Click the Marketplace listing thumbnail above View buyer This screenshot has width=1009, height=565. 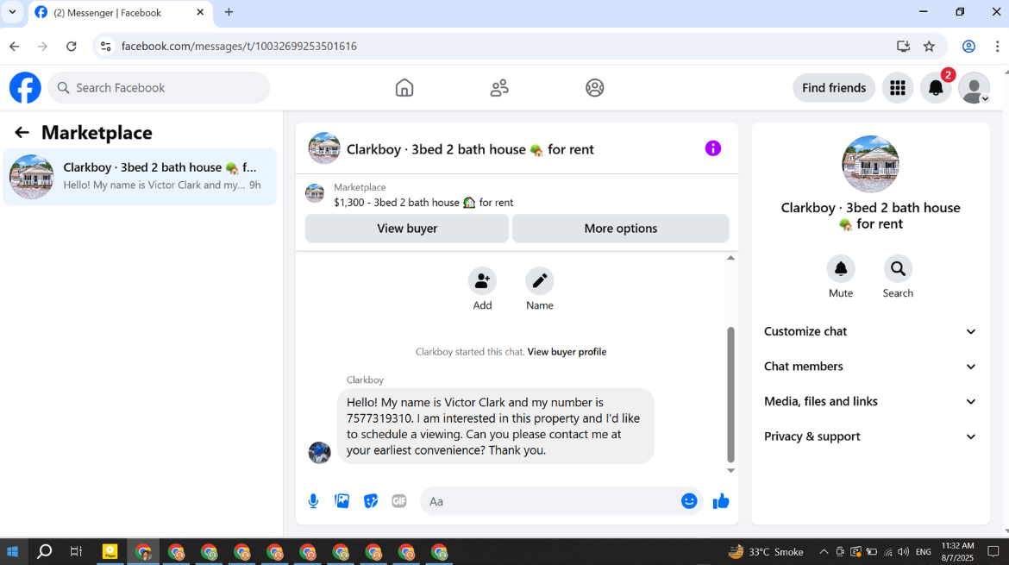pos(315,193)
